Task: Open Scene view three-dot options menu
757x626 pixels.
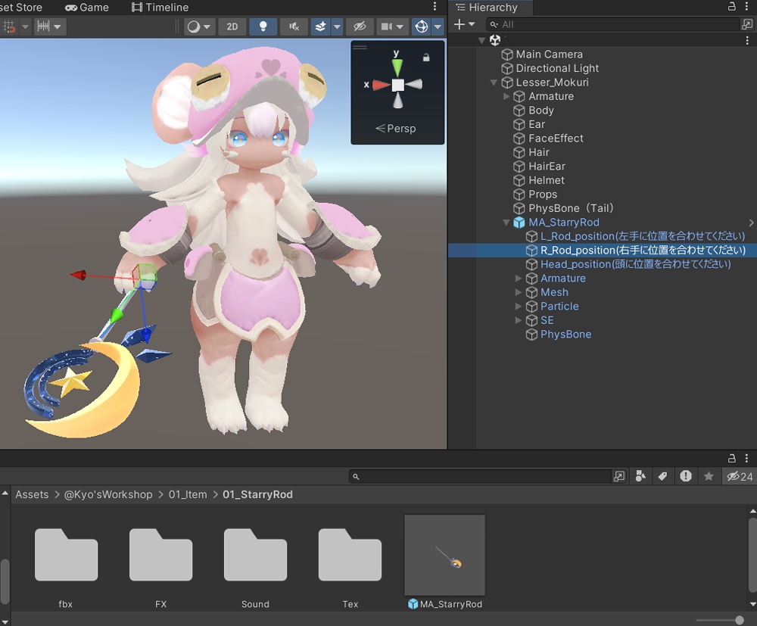Action: (435, 6)
